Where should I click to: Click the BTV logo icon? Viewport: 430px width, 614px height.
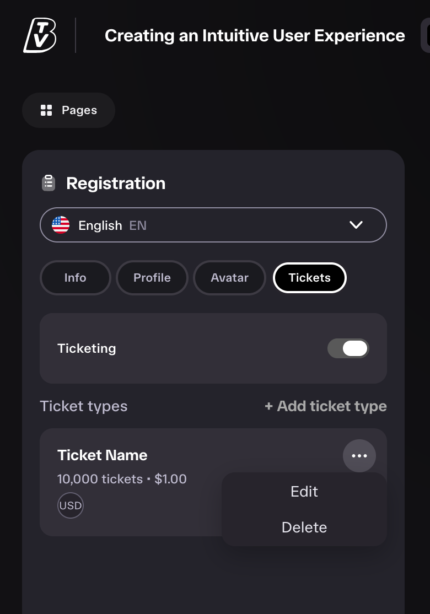point(40,35)
